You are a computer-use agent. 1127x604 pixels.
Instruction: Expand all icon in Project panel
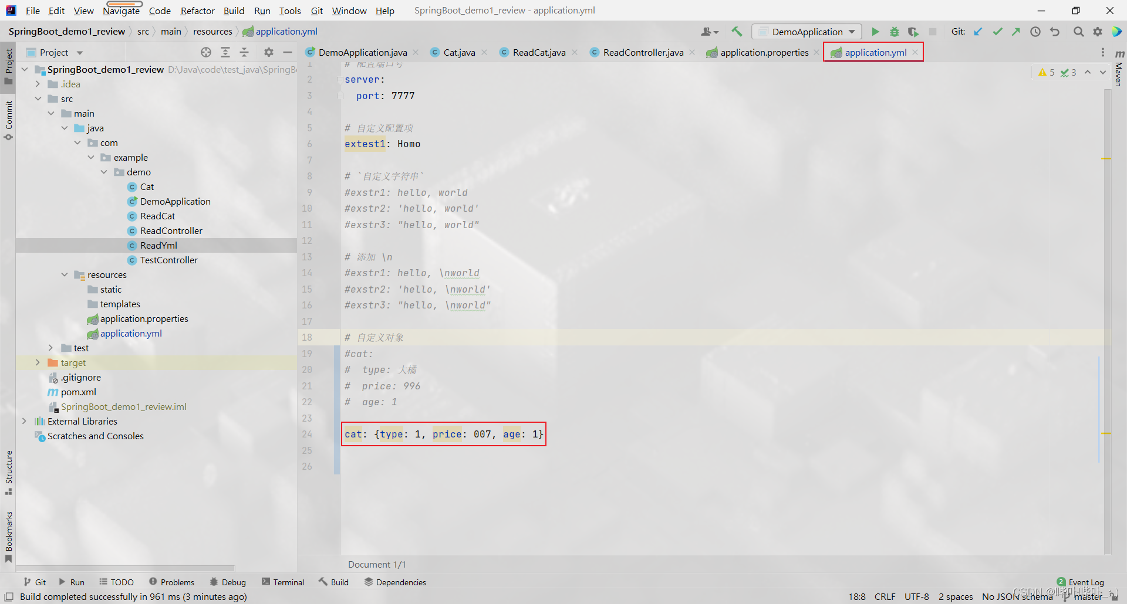(x=225, y=52)
